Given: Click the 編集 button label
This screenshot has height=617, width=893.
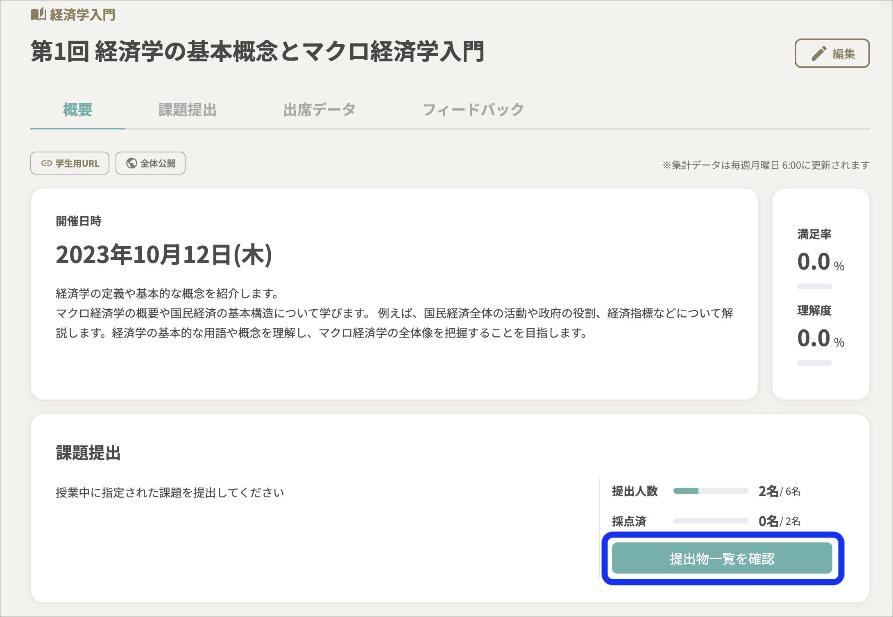Looking at the screenshot, I should pos(843,54).
